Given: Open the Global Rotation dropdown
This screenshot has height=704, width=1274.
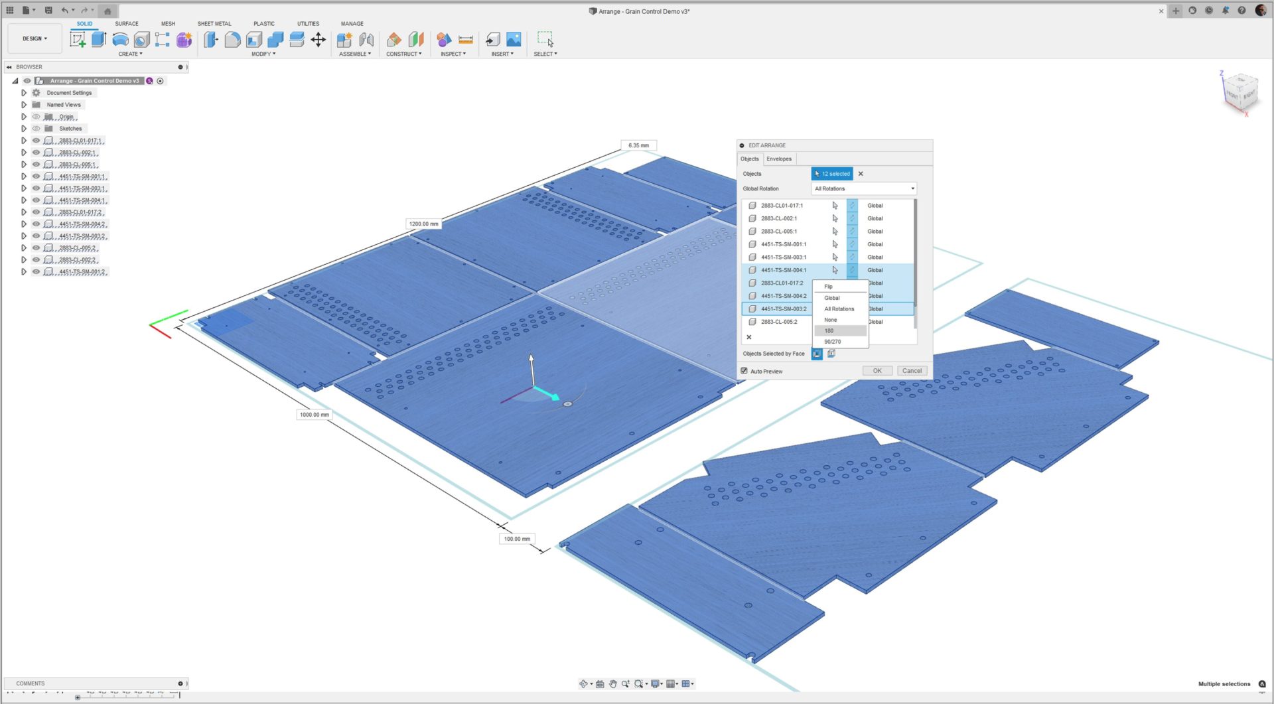Looking at the screenshot, I should coord(864,189).
